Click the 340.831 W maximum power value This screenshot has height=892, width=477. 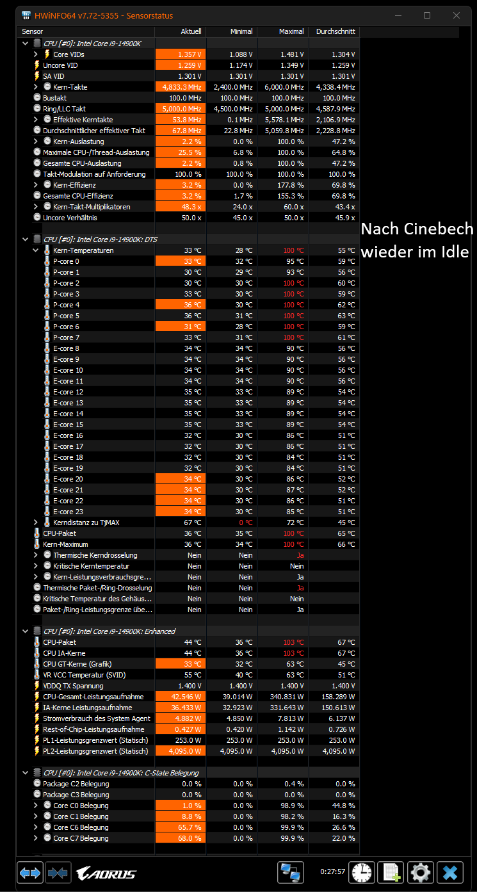point(288,697)
